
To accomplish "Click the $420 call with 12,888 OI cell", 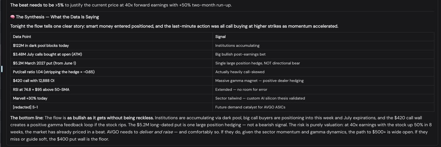I will pos(112,81).
